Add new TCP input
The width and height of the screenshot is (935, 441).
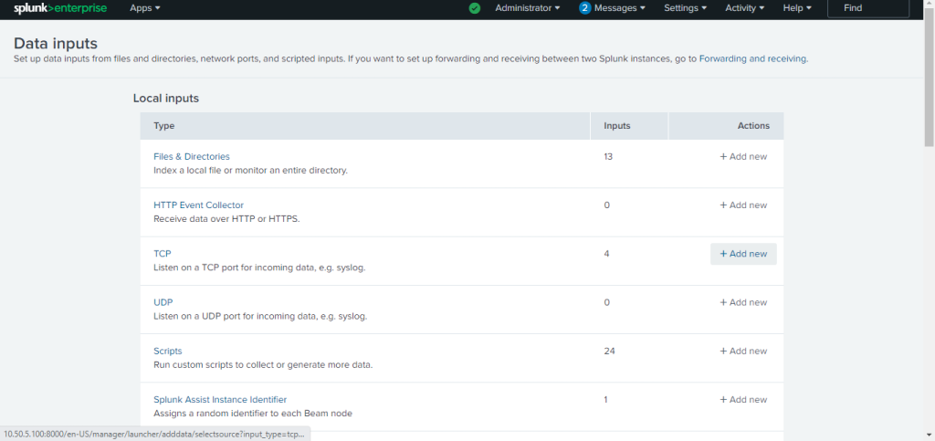click(743, 254)
